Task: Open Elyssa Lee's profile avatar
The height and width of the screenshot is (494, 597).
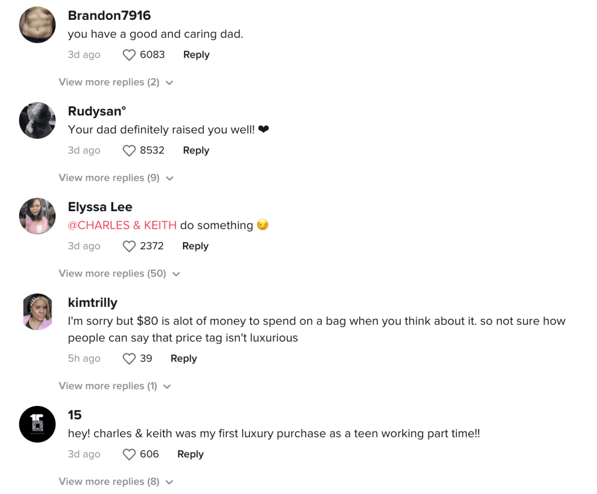Action: pos(37,216)
